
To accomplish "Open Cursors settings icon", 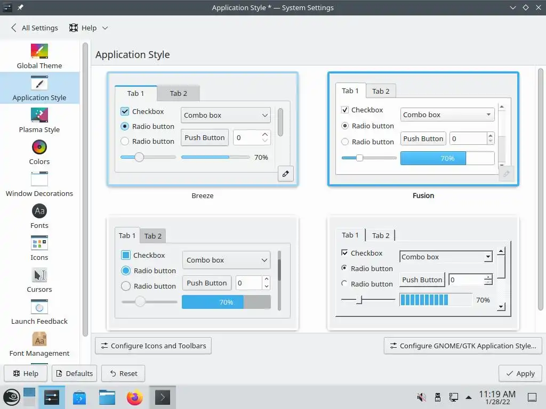I will point(39,275).
